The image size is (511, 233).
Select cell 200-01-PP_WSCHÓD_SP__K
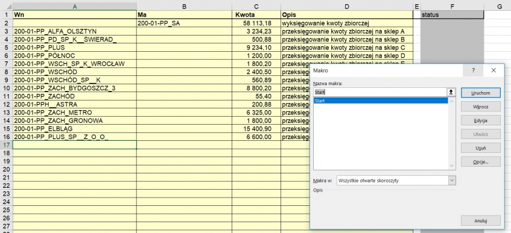pos(75,80)
